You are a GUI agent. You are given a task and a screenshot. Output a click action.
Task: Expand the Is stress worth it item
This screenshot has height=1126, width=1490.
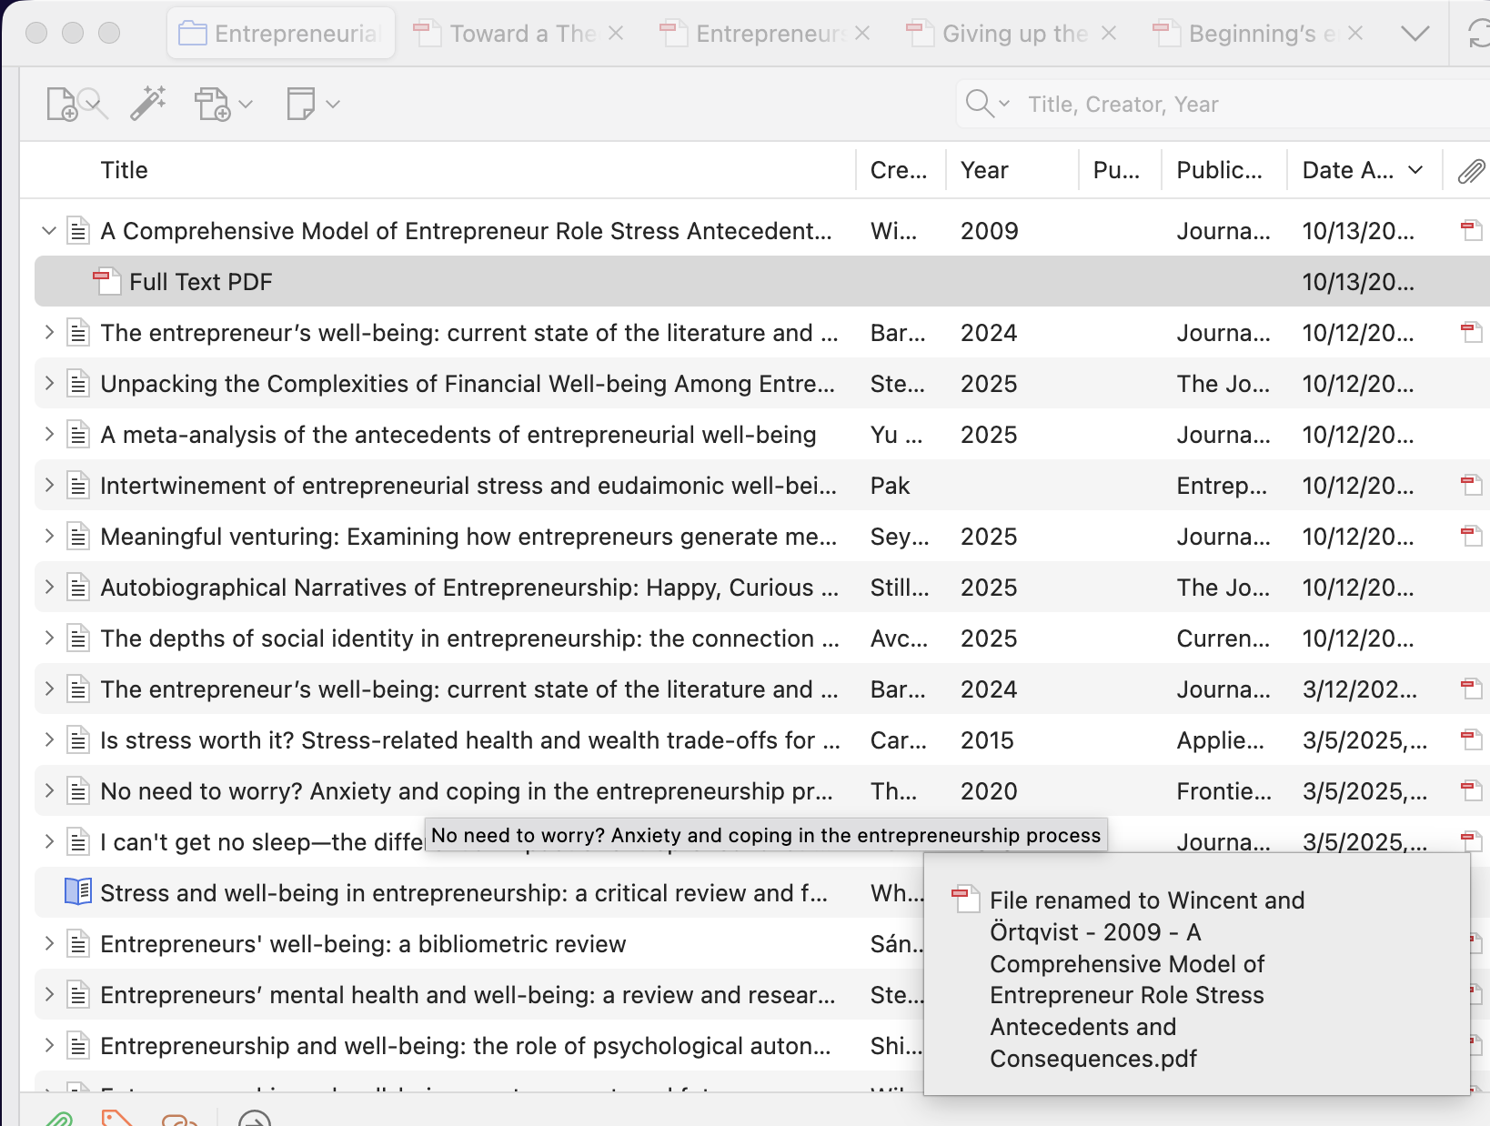[49, 740]
